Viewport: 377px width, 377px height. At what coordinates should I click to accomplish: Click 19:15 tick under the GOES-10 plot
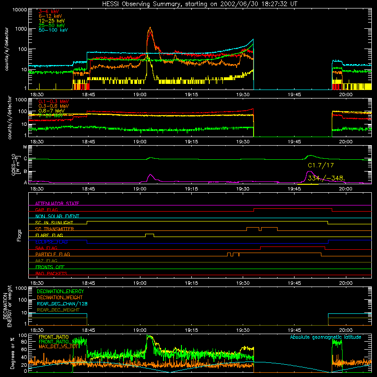coord(191,189)
